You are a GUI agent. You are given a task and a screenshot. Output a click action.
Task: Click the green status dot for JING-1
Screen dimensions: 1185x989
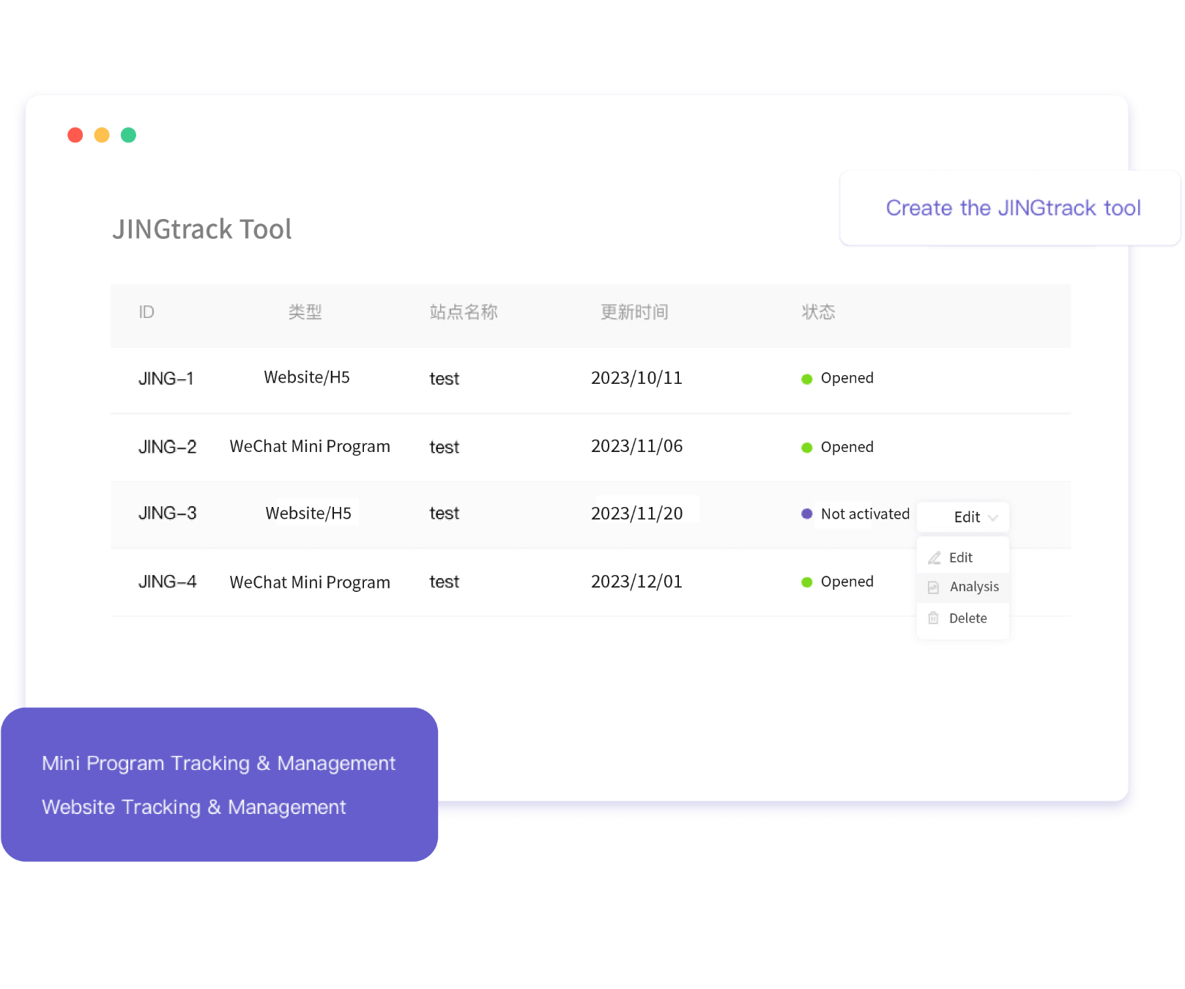click(807, 379)
